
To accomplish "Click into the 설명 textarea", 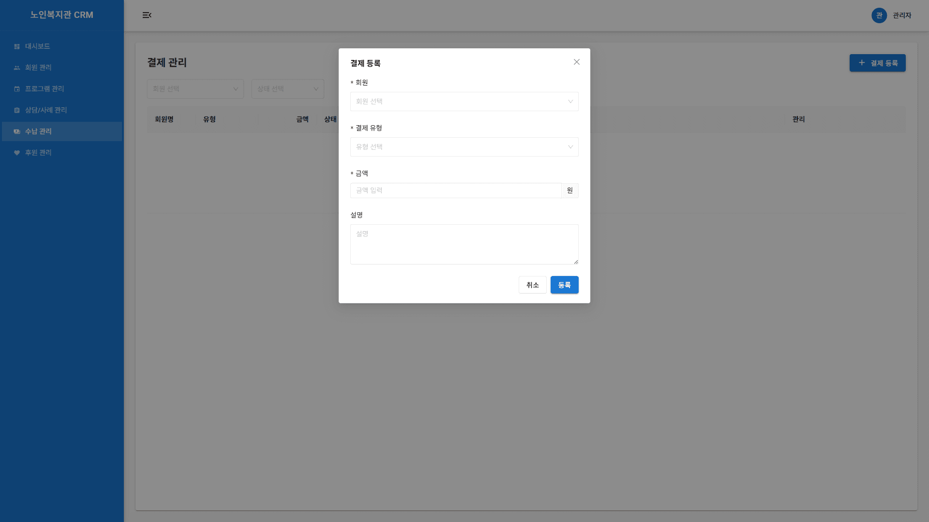I will point(464,244).
